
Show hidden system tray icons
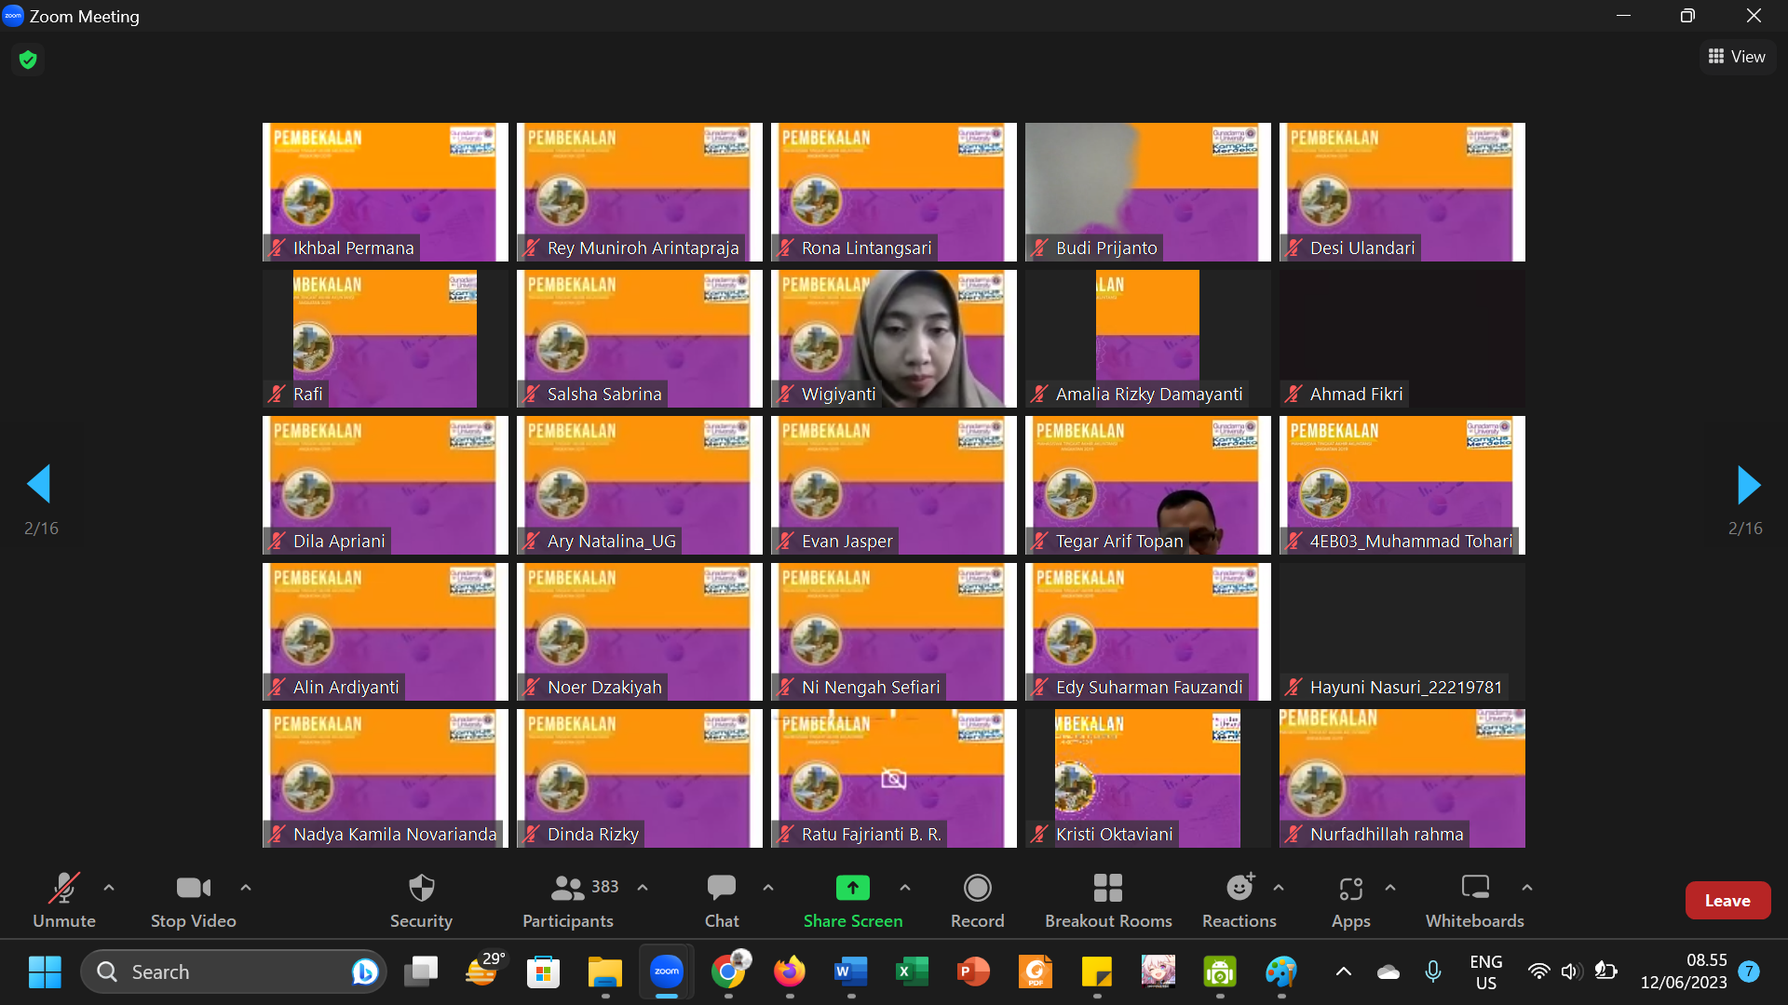[1343, 972]
